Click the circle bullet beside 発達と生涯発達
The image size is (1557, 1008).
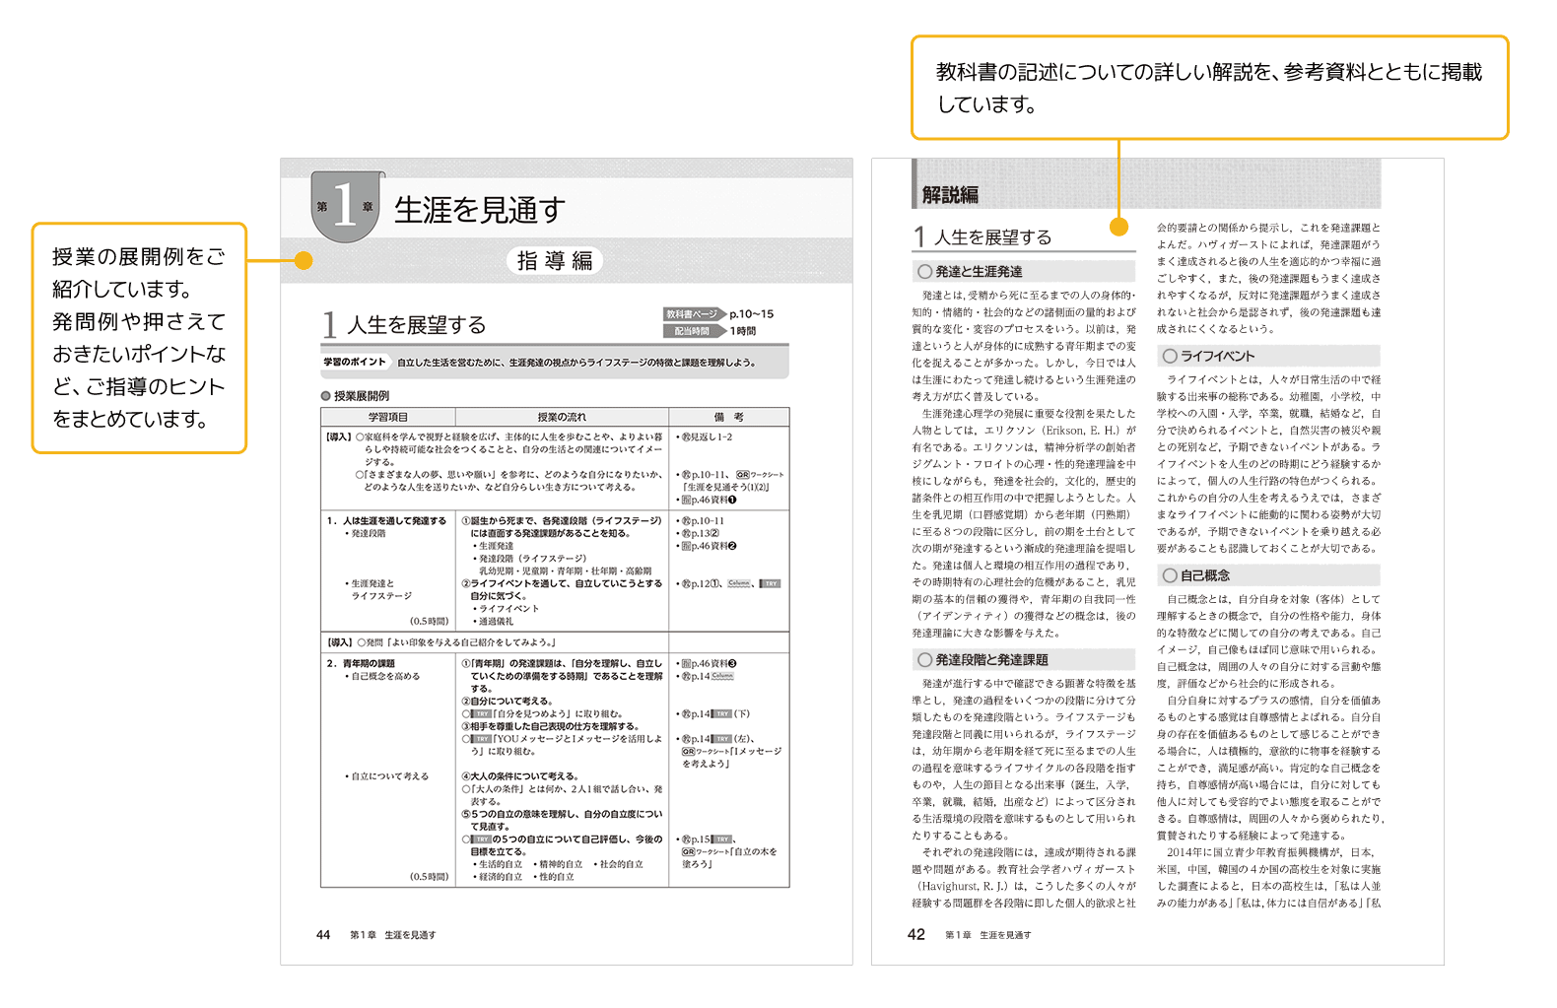924,271
